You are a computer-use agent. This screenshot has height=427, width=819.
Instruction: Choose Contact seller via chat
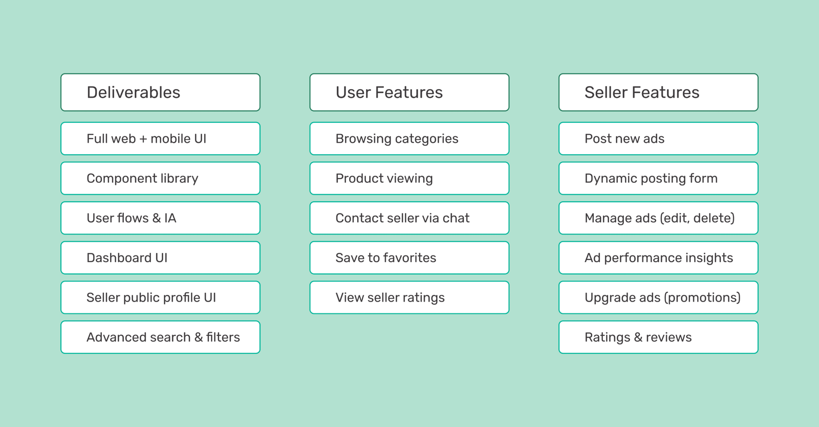pos(409,218)
